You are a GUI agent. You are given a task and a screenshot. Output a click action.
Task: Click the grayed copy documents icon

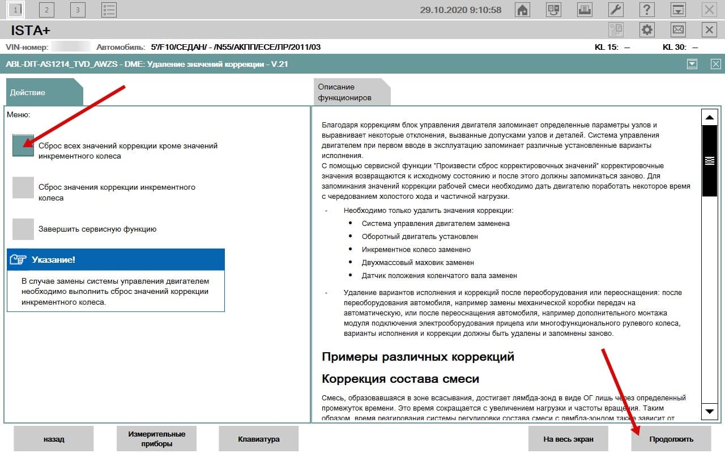pos(616,29)
